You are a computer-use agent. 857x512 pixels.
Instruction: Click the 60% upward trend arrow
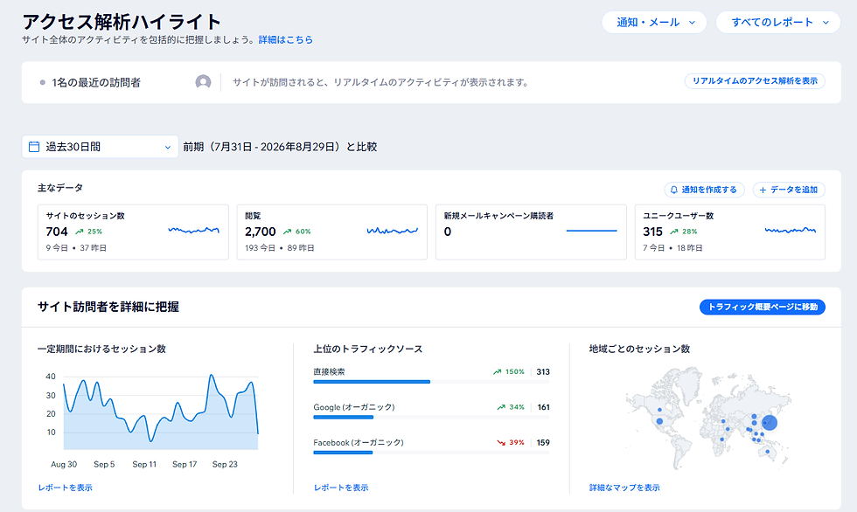coord(287,232)
